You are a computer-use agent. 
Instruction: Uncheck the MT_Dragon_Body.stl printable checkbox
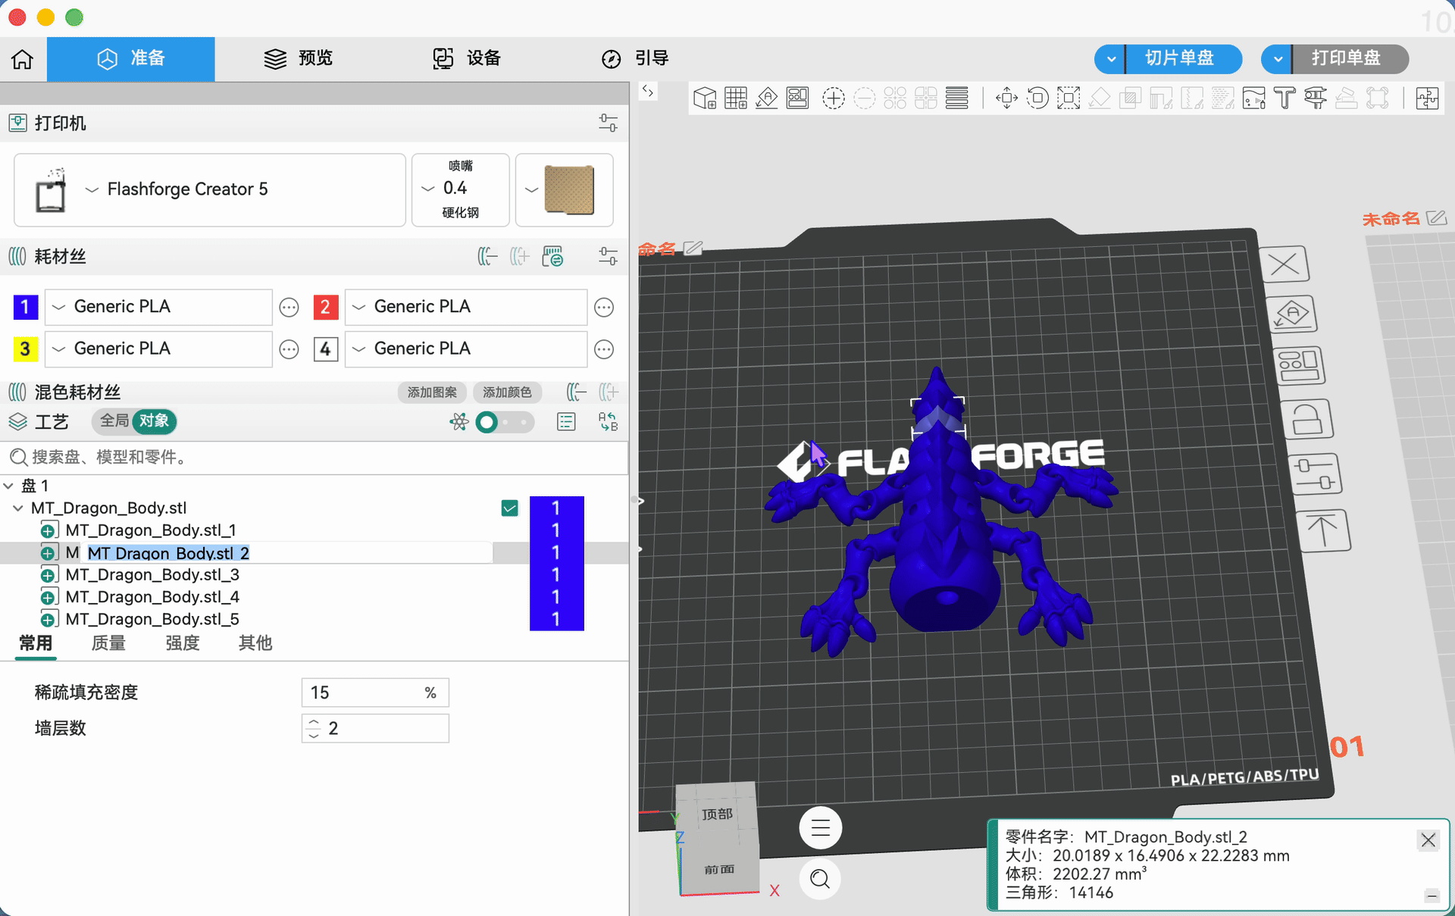click(510, 508)
